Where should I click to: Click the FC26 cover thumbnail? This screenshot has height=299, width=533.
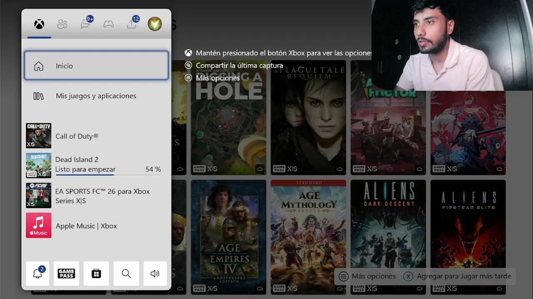(x=39, y=196)
